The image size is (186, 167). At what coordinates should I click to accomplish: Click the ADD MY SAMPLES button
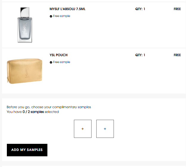(x=27, y=150)
